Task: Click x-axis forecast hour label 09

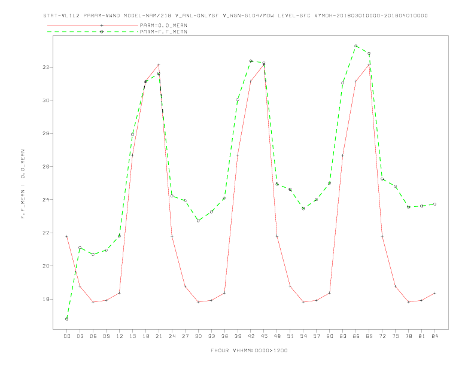Action: click(x=106, y=336)
